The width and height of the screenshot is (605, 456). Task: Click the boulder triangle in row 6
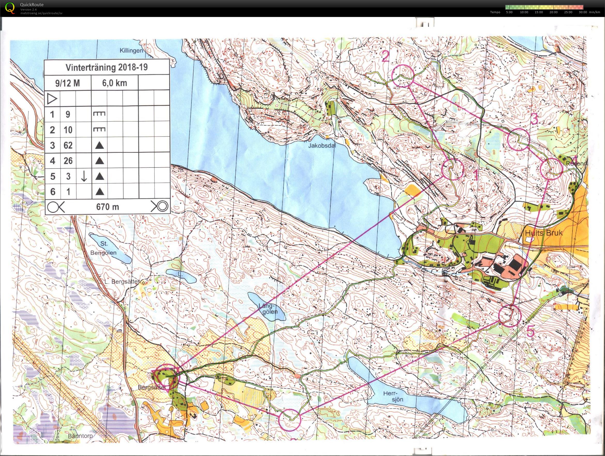99,192
